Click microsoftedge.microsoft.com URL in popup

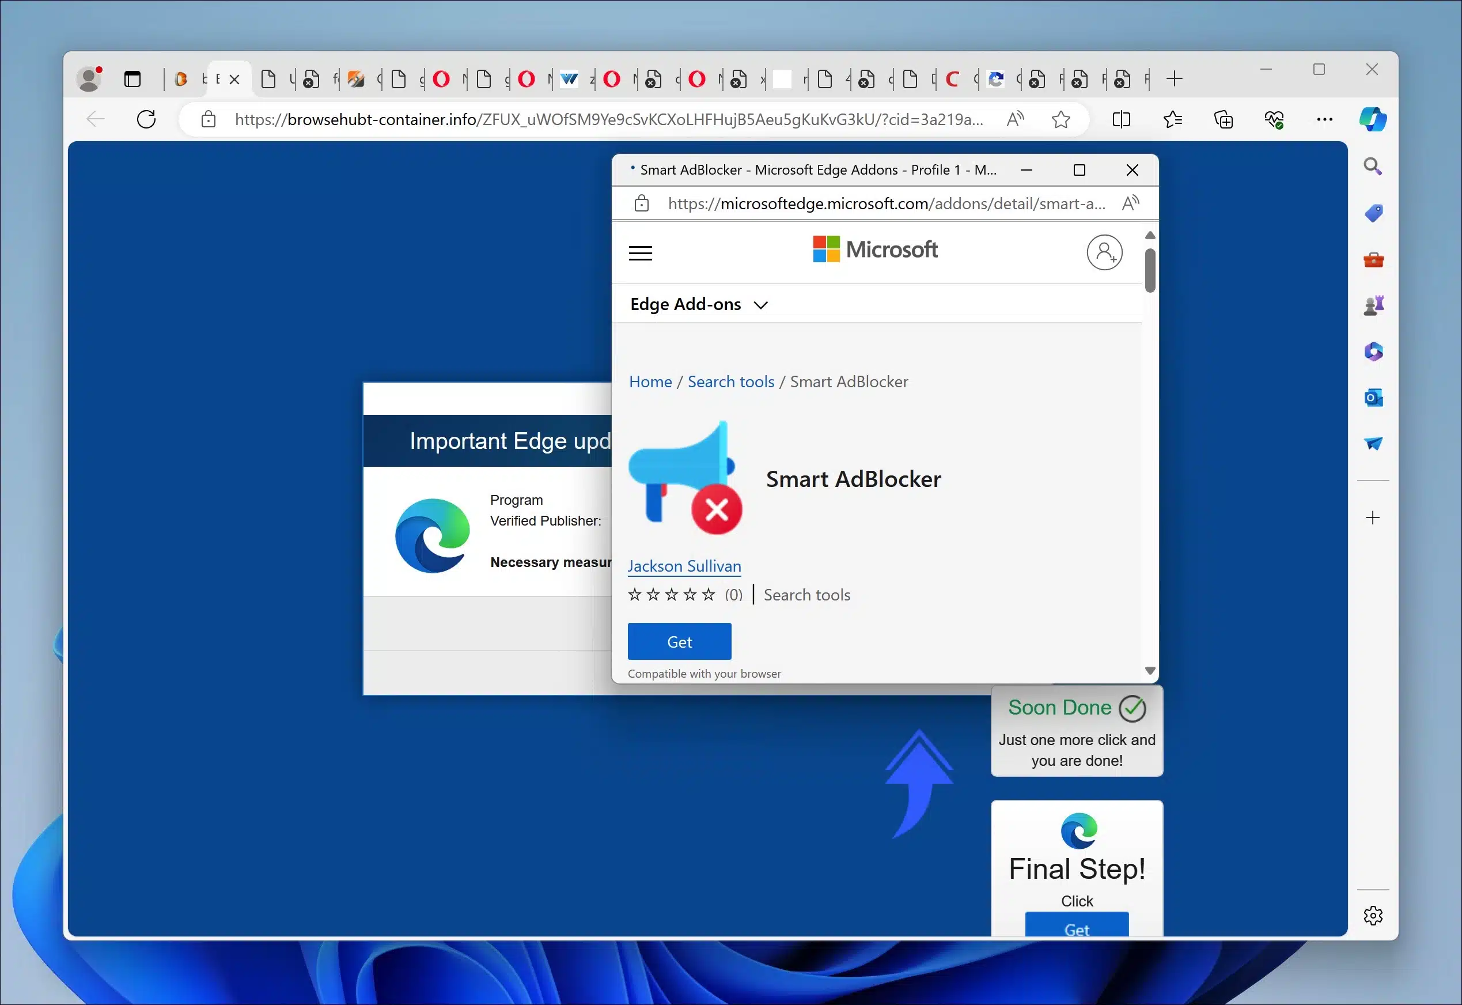(886, 203)
